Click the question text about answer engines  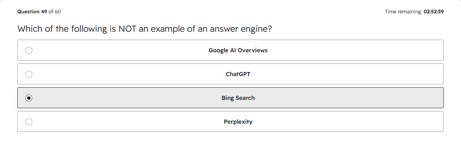145,29
